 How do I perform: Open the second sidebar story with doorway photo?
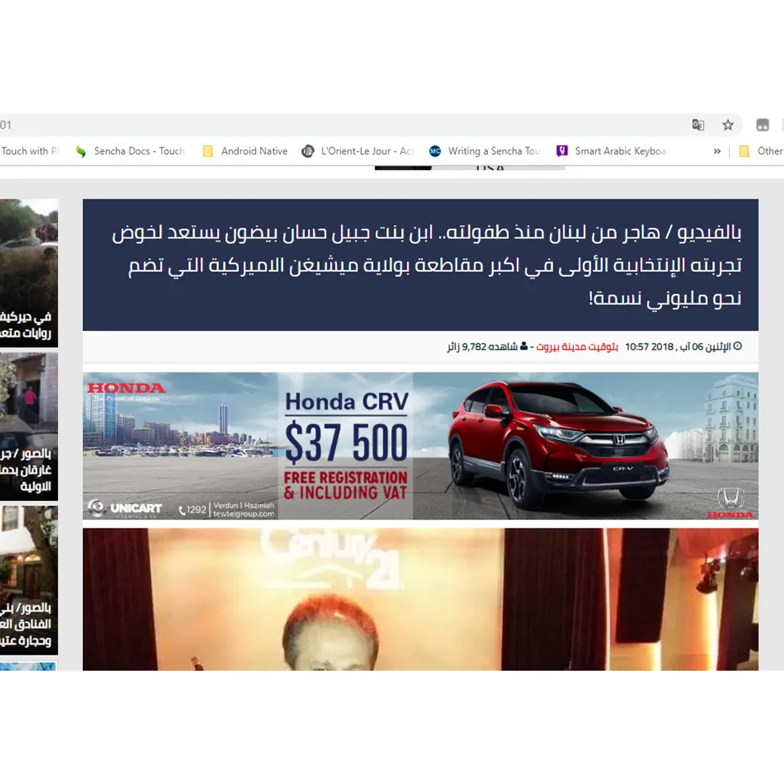29,425
